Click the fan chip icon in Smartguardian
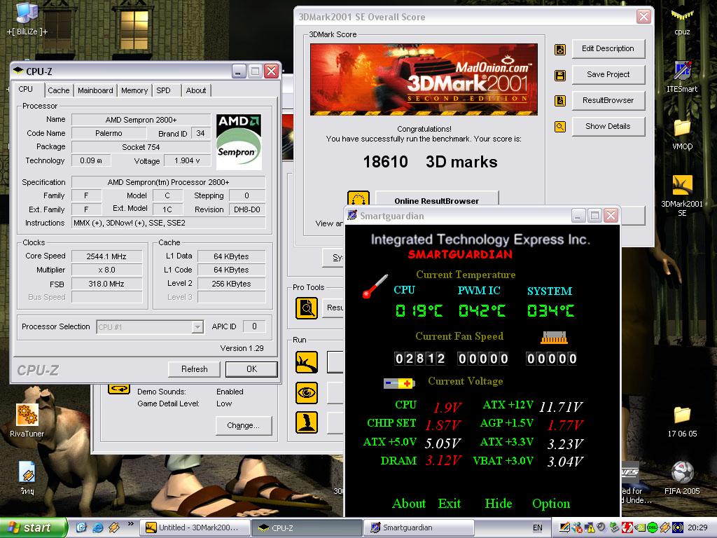 tap(554, 338)
